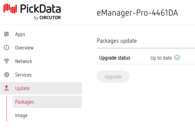This screenshot has width=195, height=131.
Task: Click the eManager-Pro-4461DA device title
Action: (x=137, y=13)
